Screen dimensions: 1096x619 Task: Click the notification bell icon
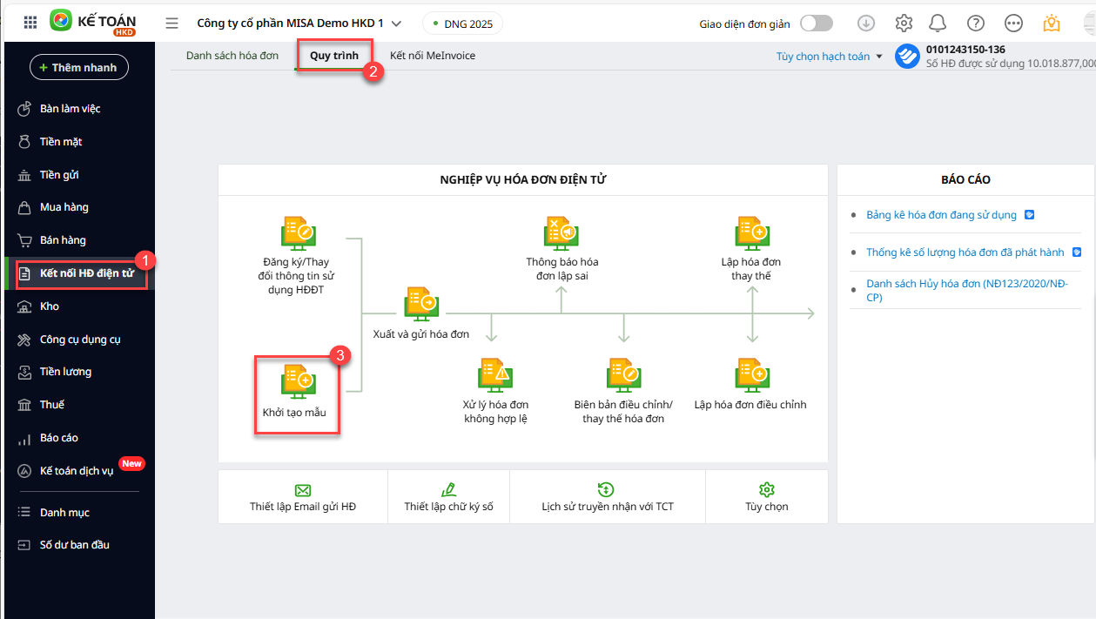(938, 24)
